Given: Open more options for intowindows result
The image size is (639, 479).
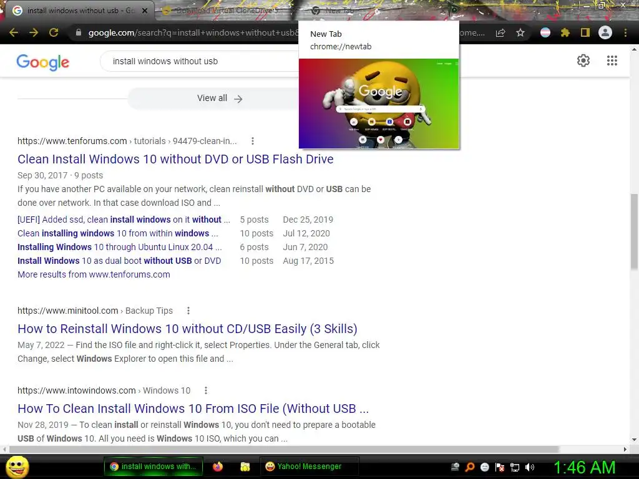Looking at the screenshot, I should point(206,390).
